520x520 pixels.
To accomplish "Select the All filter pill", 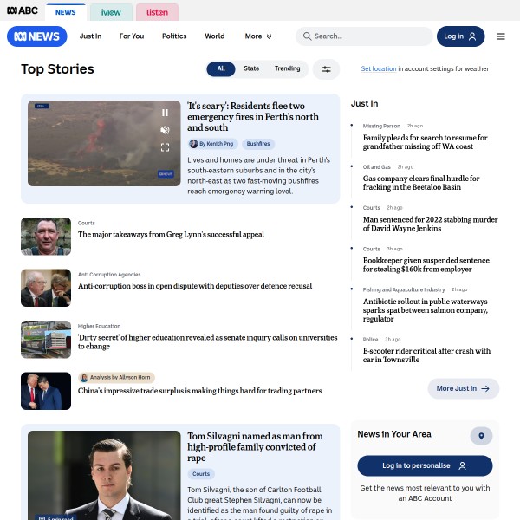I will [x=221, y=69].
